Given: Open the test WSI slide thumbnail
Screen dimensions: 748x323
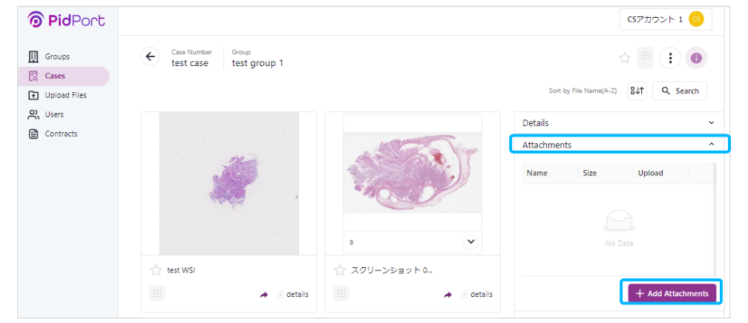Looking at the screenshot, I should coord(229,183).
